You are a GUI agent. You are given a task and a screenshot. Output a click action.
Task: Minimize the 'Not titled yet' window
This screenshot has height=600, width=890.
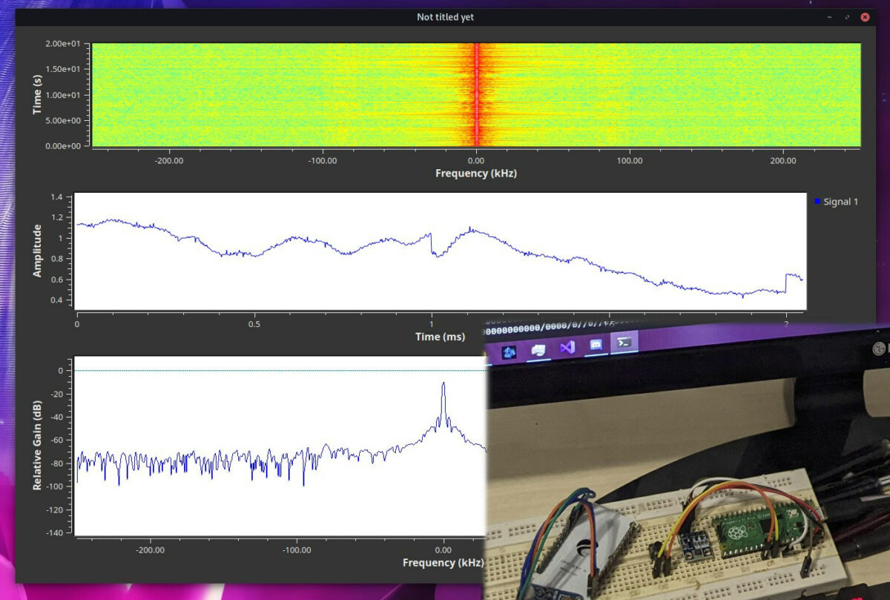pyautogui.click(x=831, y=17)
